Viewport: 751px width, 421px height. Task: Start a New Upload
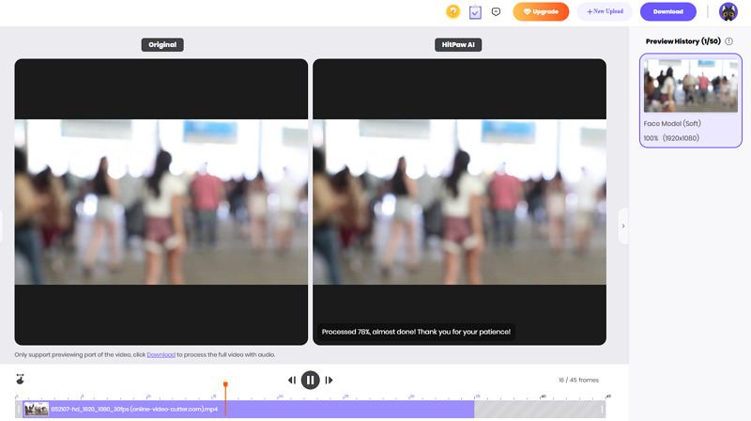(x=605, y=12)
